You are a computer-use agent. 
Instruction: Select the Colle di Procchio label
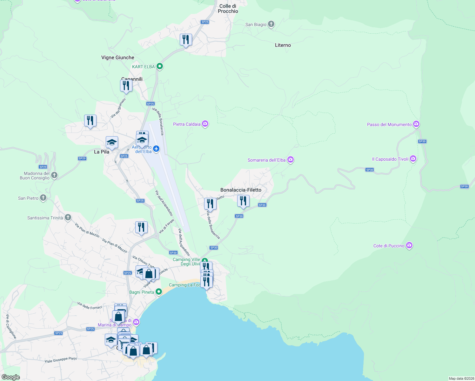(x=228, y=9)
